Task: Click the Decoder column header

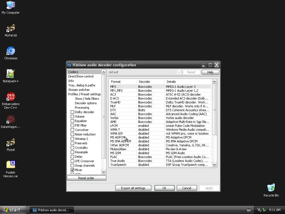Action: (x=151, y=82)
